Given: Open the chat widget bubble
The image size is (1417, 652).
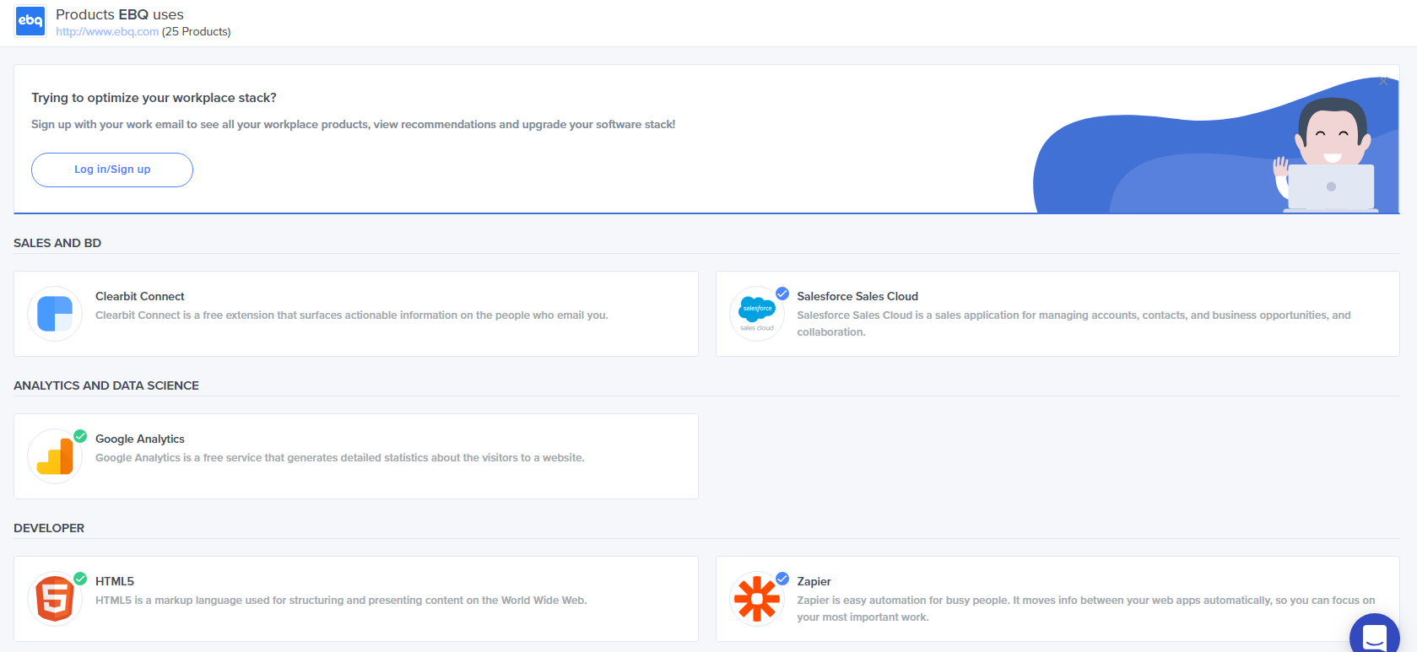Looking at the screenshot, I should tap(1375, 636).
